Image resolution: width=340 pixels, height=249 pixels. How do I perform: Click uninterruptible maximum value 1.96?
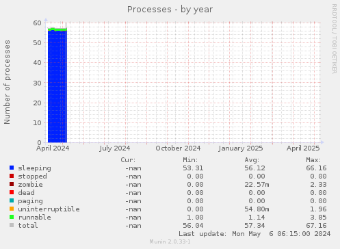pyautogui.click(x=318, y=209)
